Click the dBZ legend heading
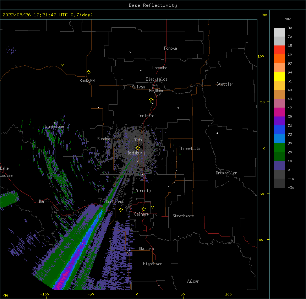Screen dimensions: 306x299 pos(288,19)
